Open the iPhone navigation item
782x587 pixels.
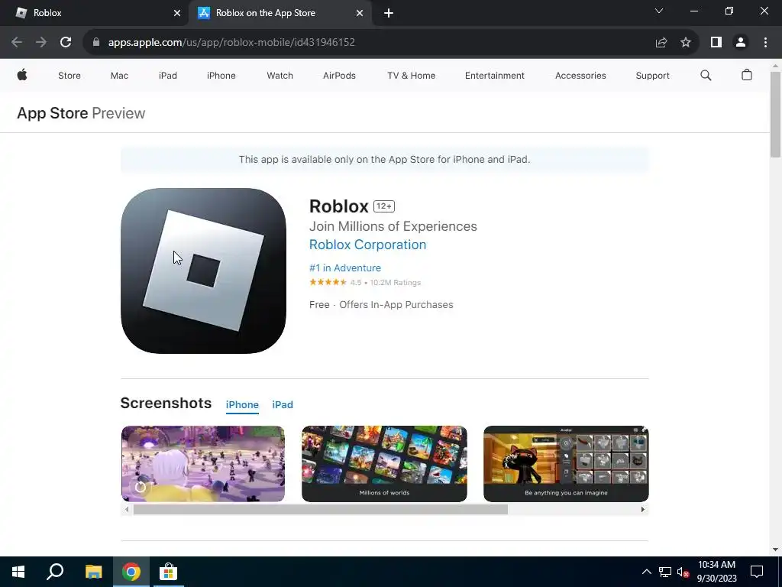pyautogui.click(x=221, y=76)
